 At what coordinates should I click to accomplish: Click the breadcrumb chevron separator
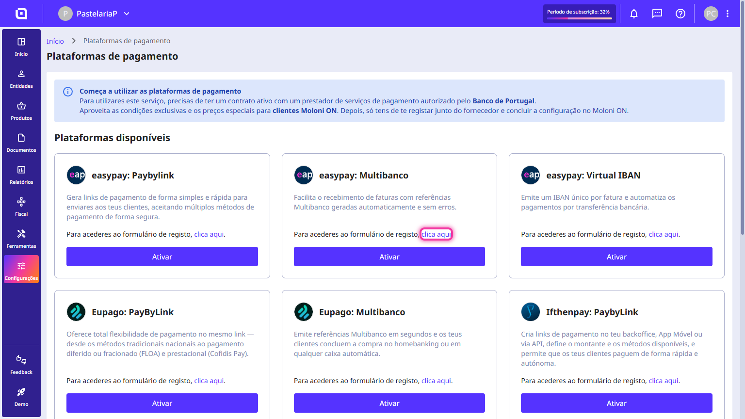coord(74,41)
